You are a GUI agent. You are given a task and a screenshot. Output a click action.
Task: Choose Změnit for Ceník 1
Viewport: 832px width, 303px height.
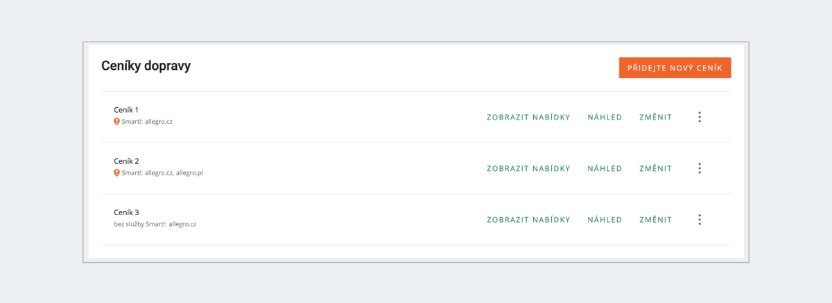(655, 117)
